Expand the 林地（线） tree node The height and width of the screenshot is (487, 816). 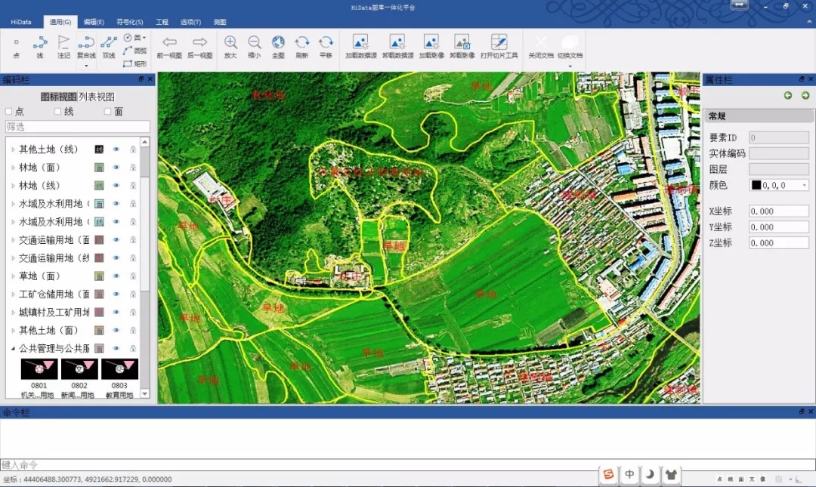tap(13, 185)
